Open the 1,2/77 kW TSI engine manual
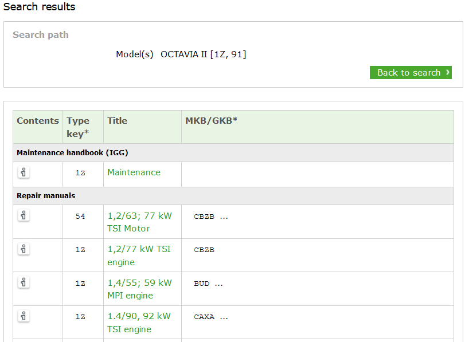The height and width of the screenshot is (342, 465). click(139, 255)
